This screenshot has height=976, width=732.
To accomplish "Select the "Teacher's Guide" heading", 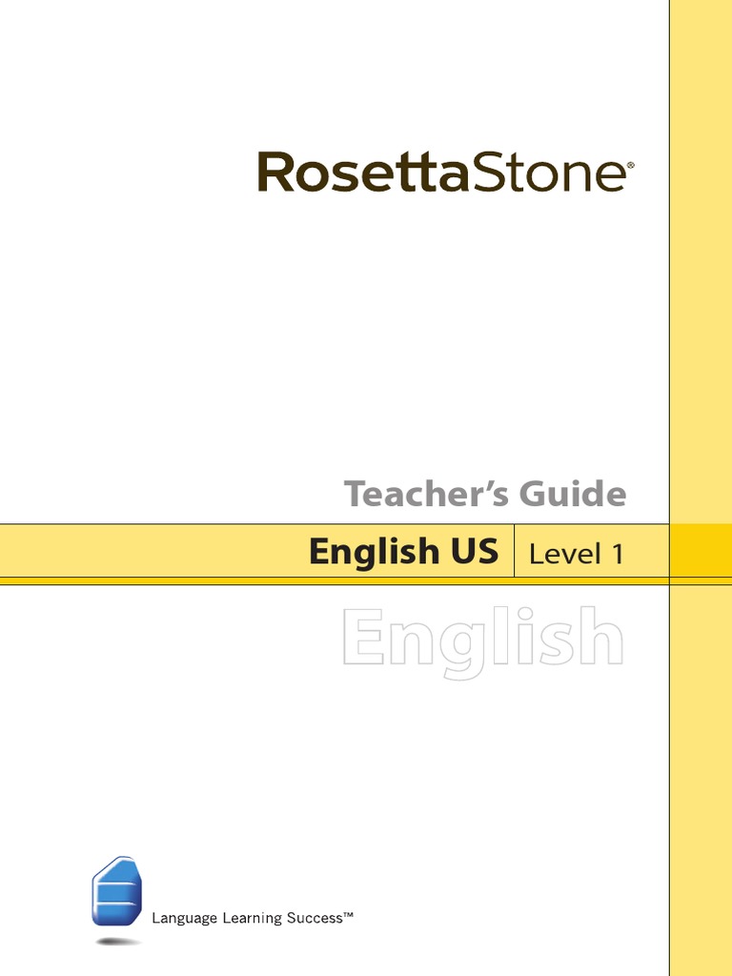I will coord(485,495).
